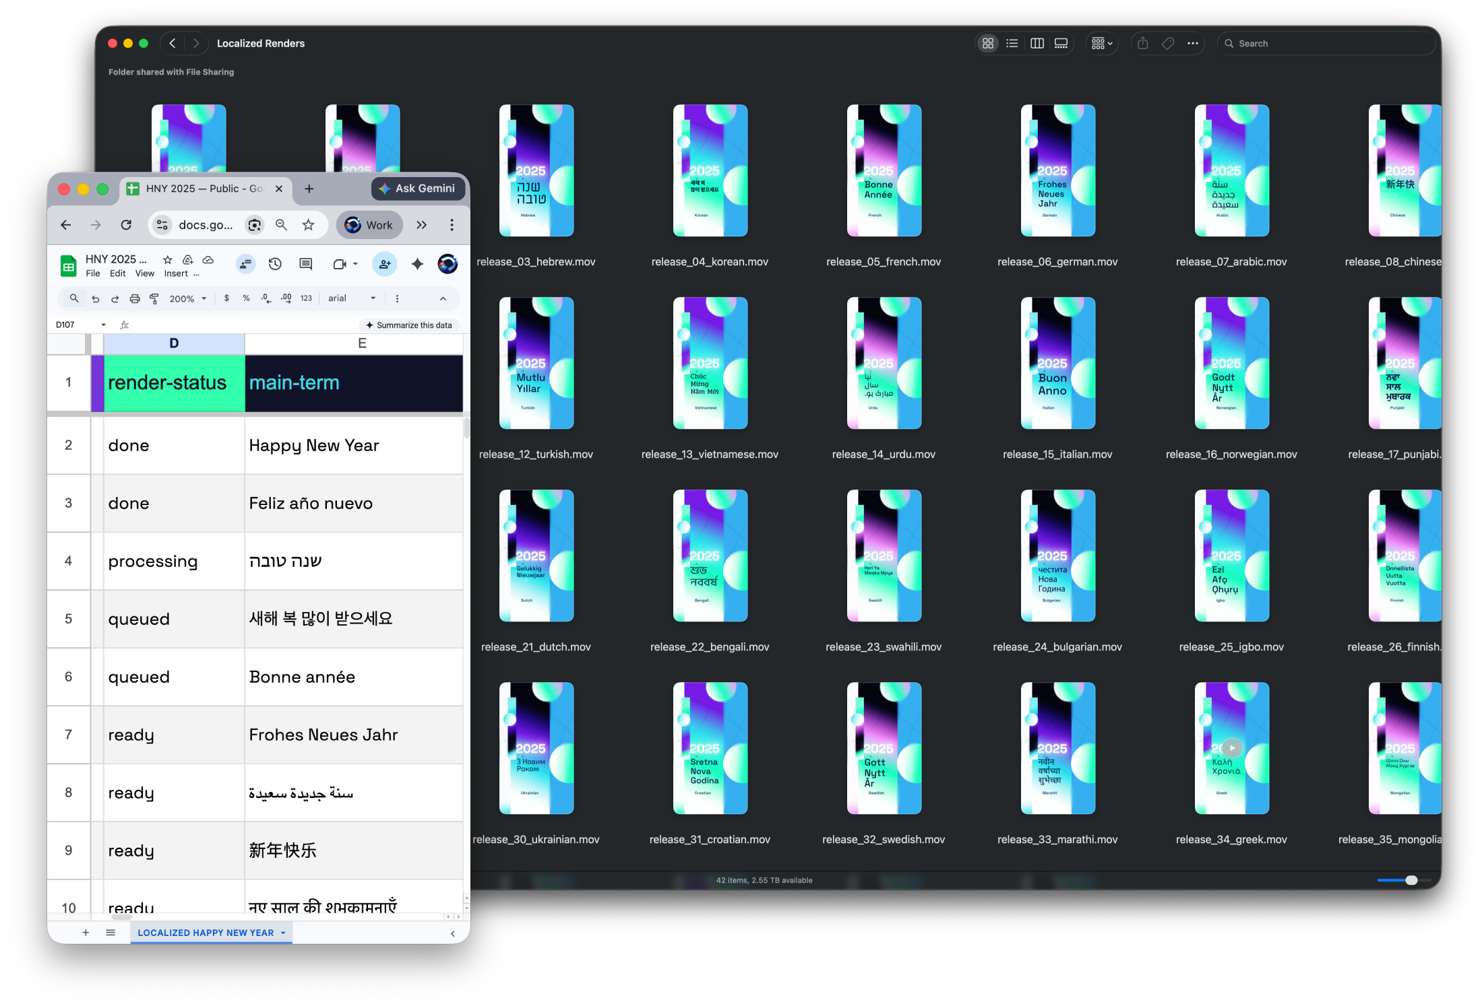Star the HNY 2025 document

pyautogui.click(x=168, y=259)
